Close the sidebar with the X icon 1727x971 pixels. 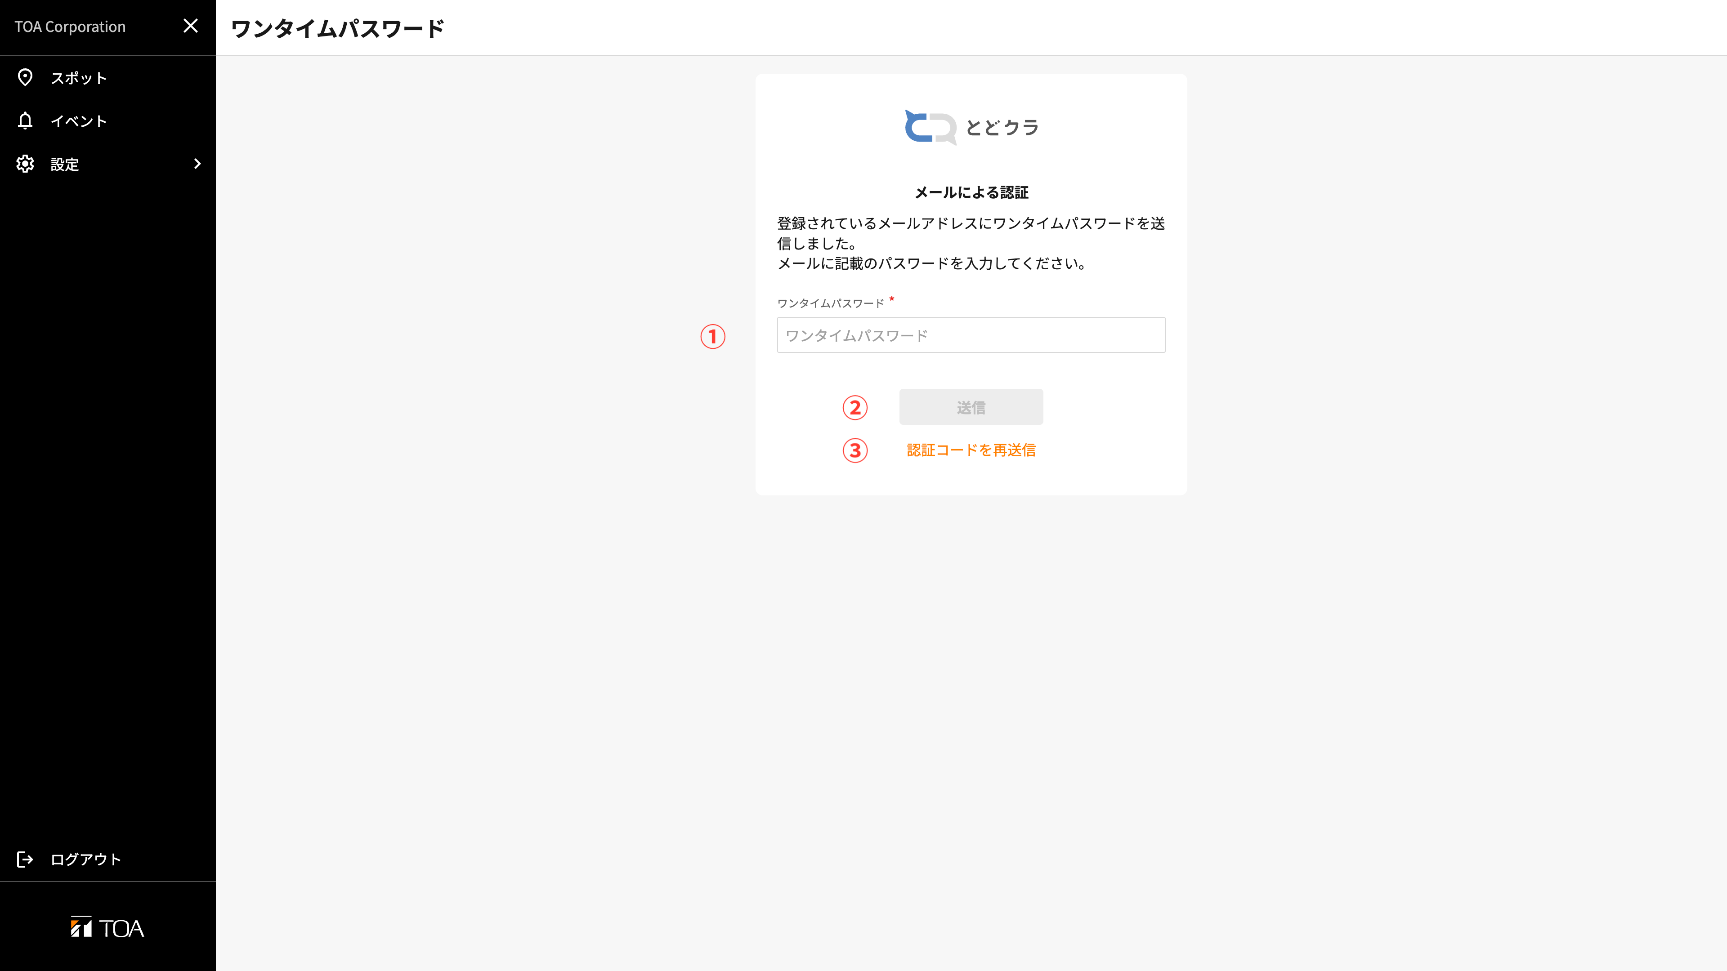[x=190, y=26]
